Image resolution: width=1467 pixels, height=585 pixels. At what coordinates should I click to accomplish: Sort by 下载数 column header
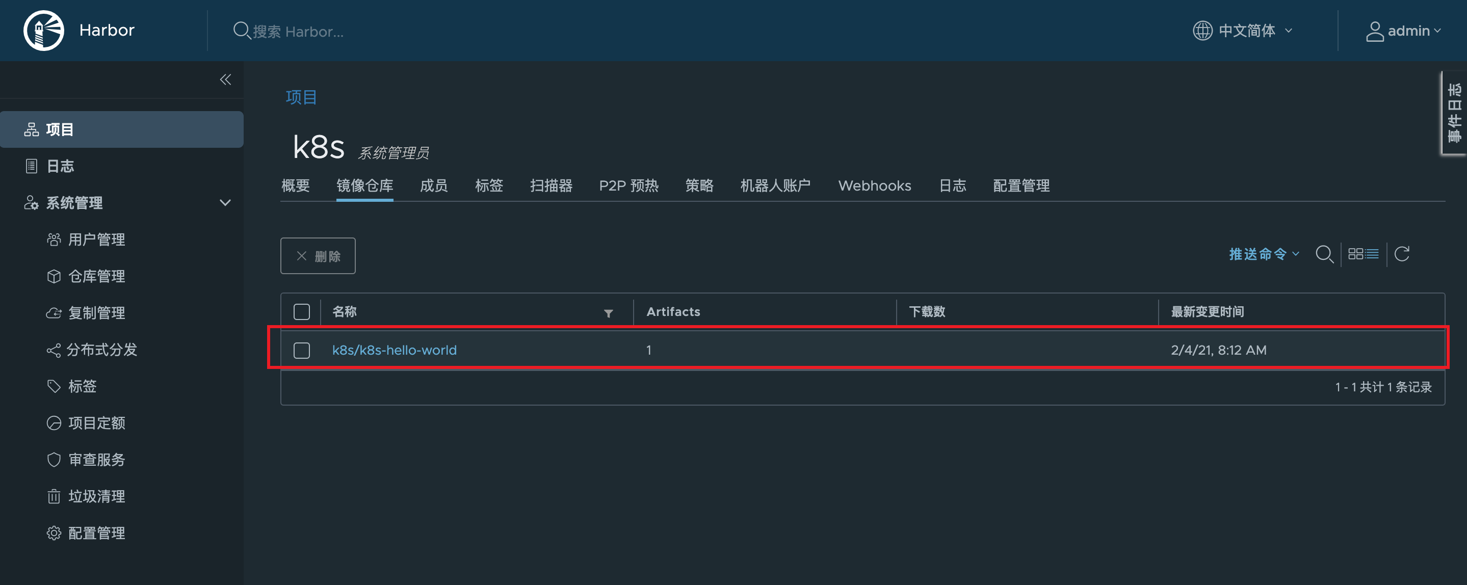pos(927,312)
